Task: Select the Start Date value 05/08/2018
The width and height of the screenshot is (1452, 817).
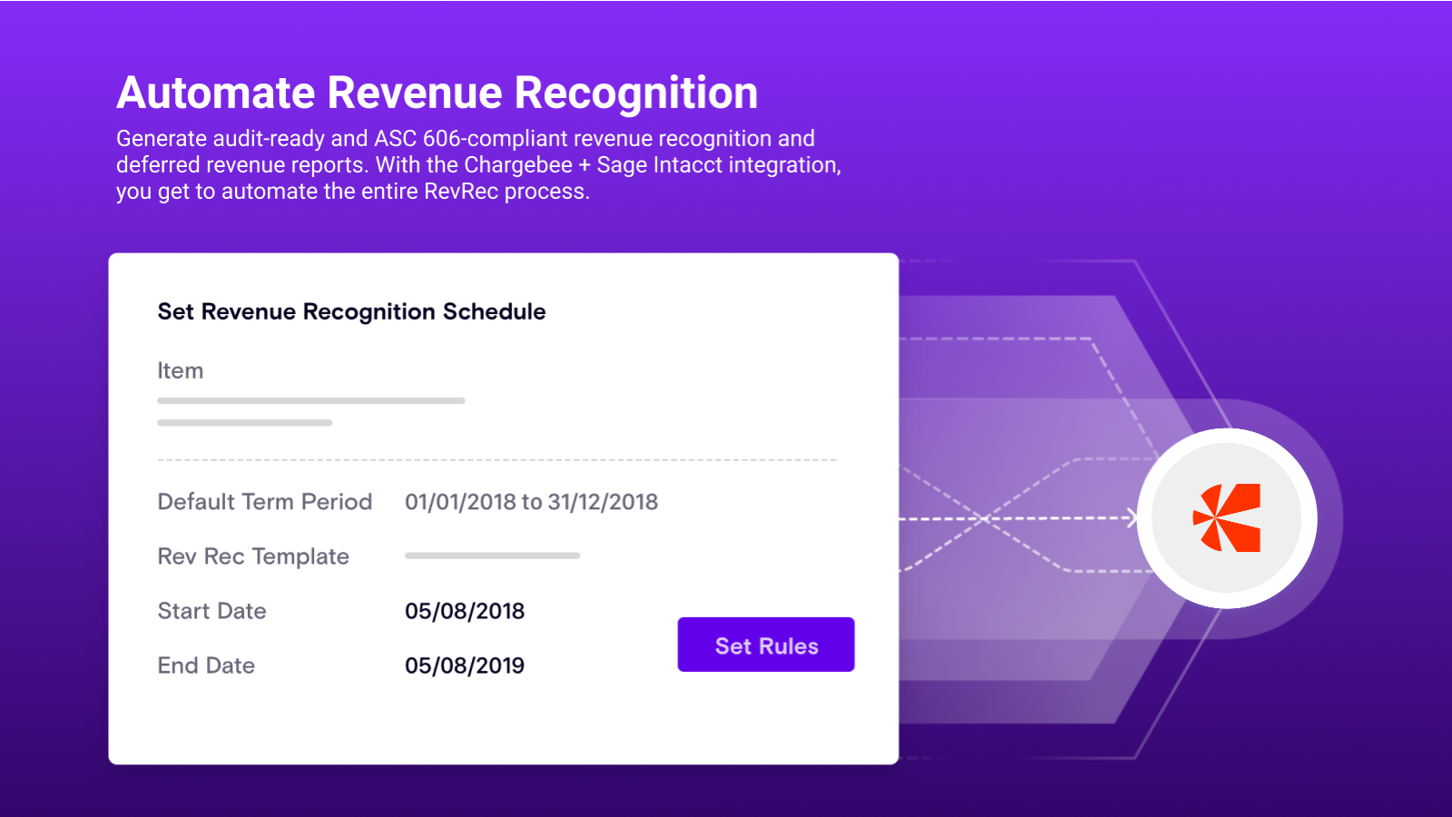Action: point(465,611)
